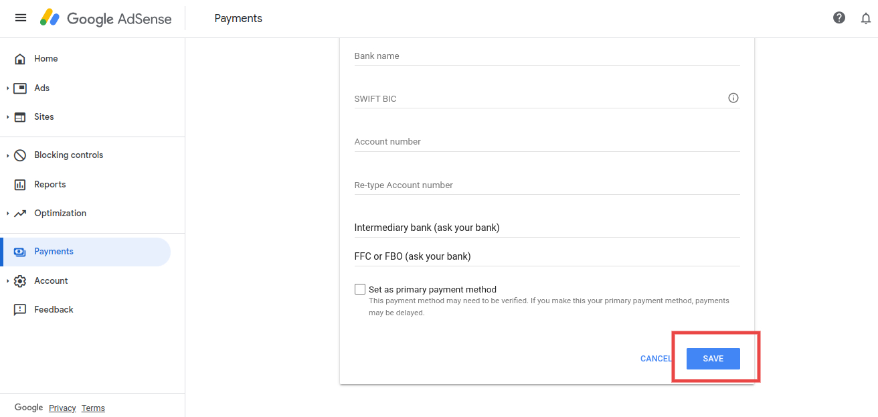This screenshot has width=878, height=417.
Task: Click the SWIFT BIC info icon
Action: (x=733, y=98)
